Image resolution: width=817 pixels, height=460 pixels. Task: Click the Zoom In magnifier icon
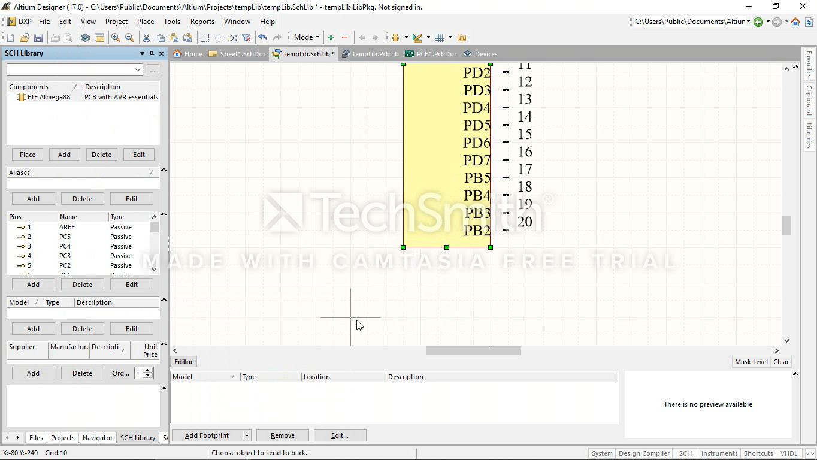[116, 38]
